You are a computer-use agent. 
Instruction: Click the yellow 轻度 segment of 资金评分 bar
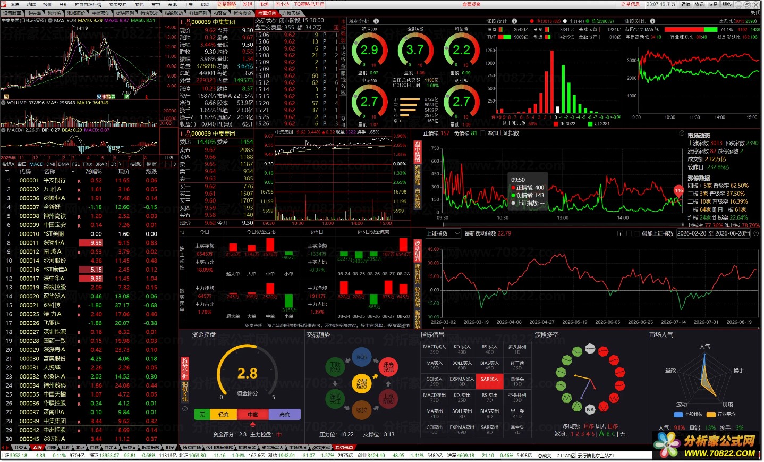(x=223, y=414)
